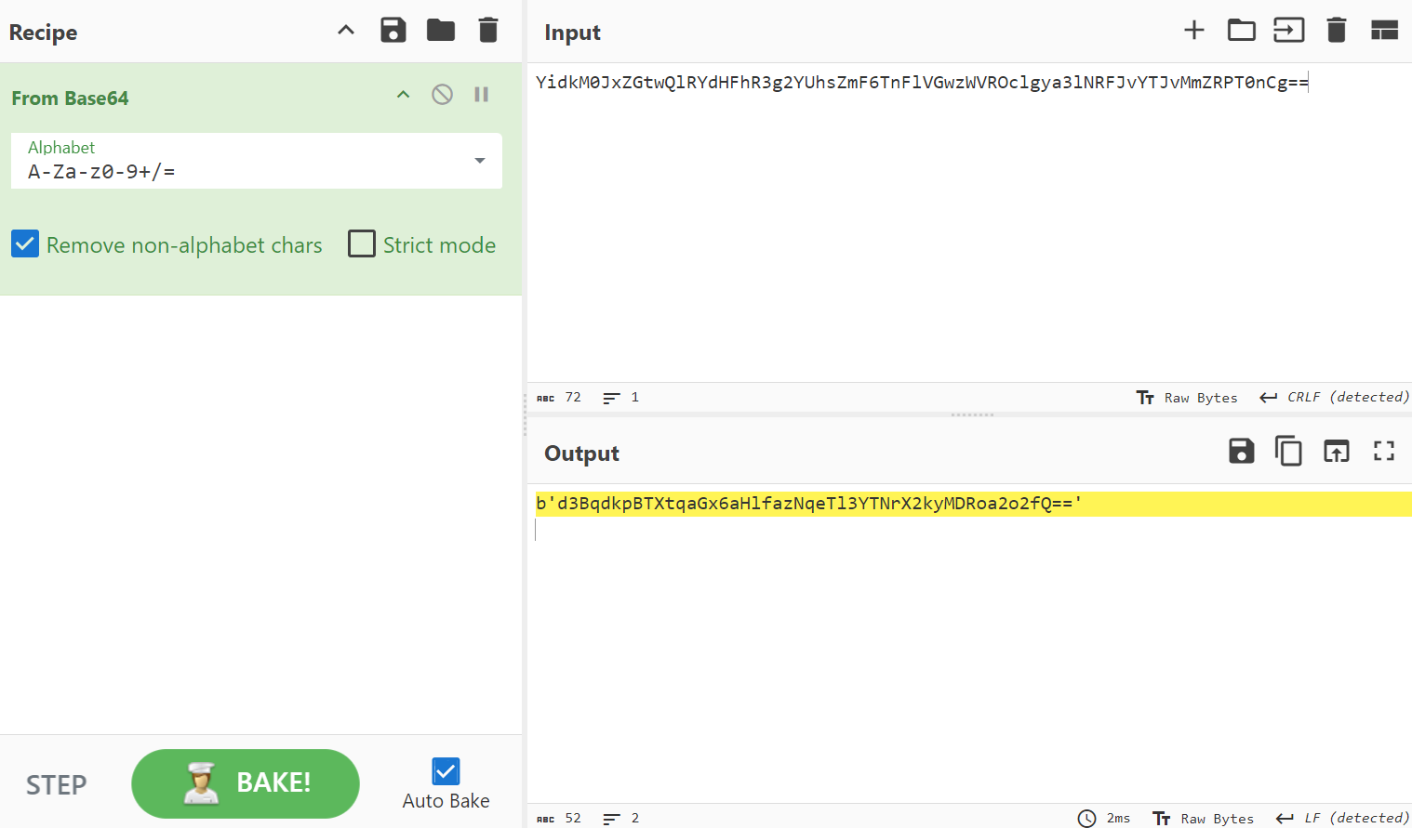Reset the pane layout
This screenshot has height=828, width=1412.
tap(1384, 31)
